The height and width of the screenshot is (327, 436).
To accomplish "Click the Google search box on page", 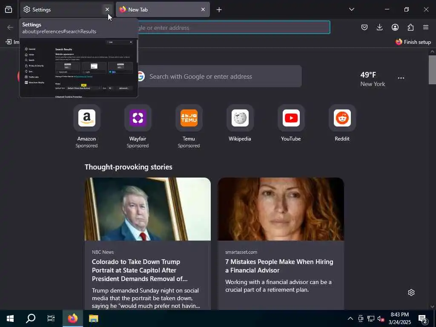I will click(220, 77).
